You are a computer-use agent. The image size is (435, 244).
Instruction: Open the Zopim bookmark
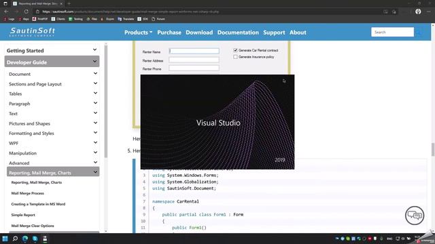[x=107, y=19]
